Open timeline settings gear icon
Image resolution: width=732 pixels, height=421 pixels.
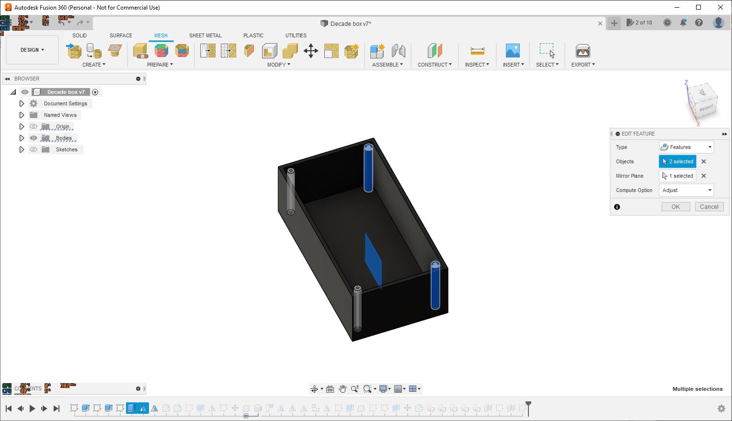[x=721, y=409]
